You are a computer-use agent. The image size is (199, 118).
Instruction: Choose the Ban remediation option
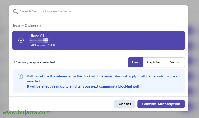(x=135, y=62)
